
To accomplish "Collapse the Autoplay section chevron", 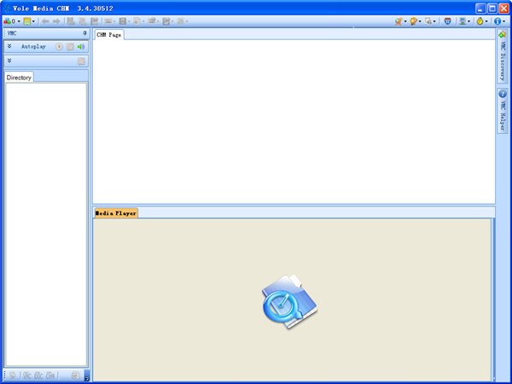I will click(x=9, y=46).
